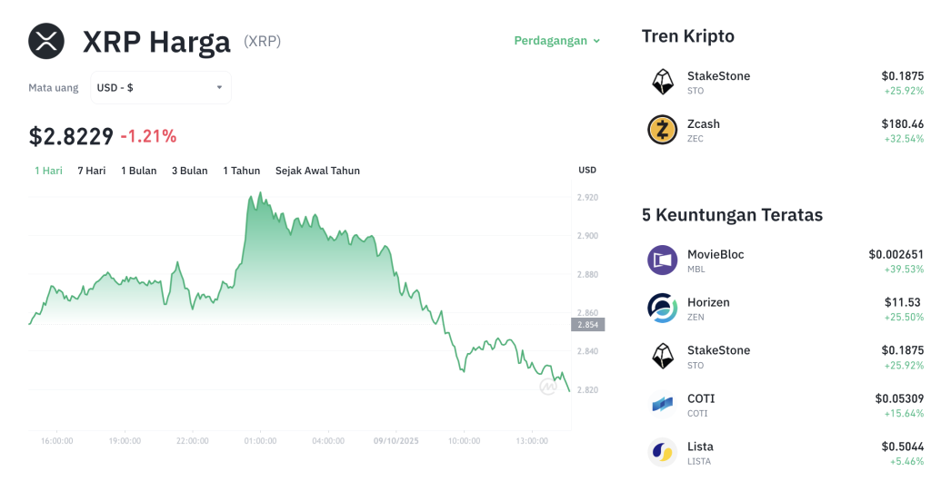Viewport: 931px width, 481px height.
Task: Switch to the 7 Hari timeframe
Action: tap(92, 171)
